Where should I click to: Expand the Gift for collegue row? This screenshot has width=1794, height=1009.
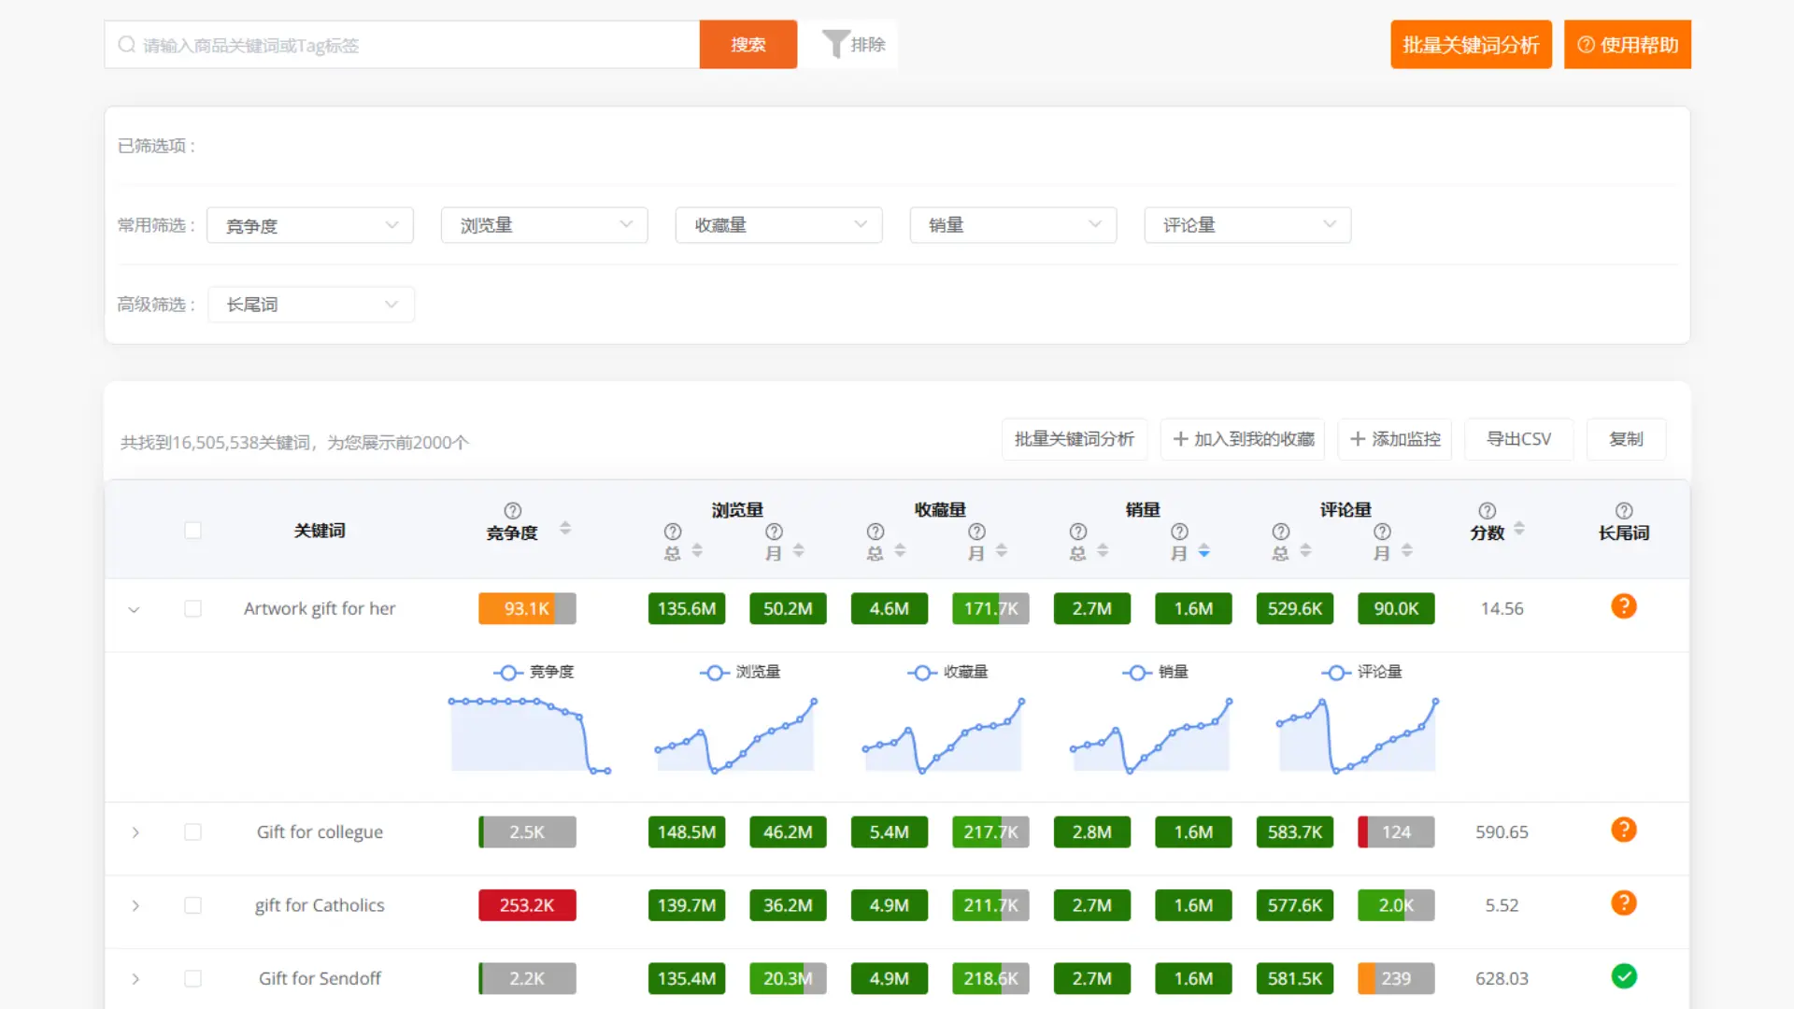[x=135, y=833]
